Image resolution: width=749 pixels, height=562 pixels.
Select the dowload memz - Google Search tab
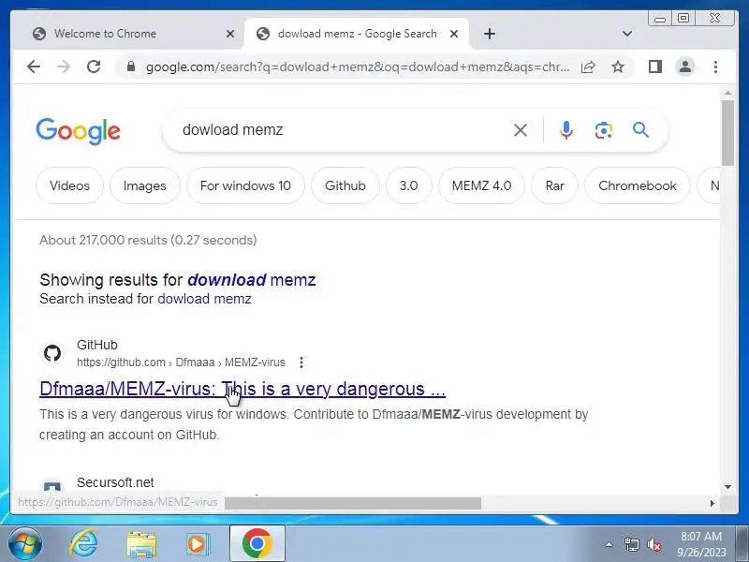click(358, 34)
